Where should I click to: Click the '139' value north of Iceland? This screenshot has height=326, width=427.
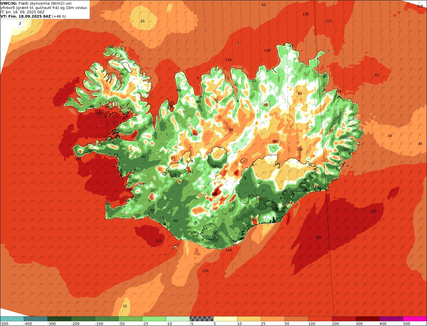267,50
